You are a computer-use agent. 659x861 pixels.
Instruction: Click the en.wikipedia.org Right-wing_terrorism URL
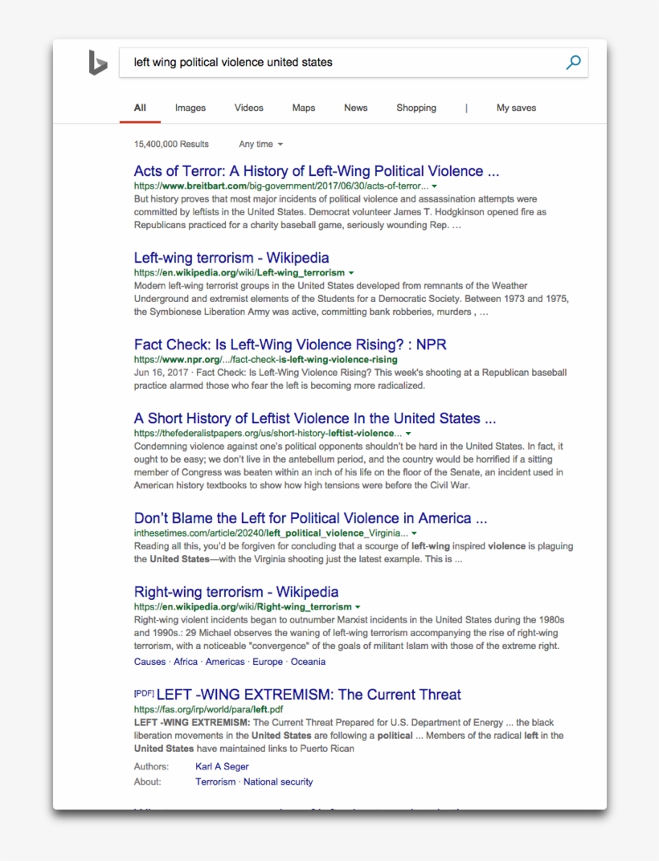(x=243, y=606)
